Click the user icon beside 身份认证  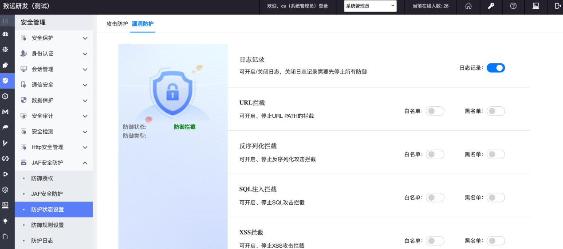[x=24, y=54]
